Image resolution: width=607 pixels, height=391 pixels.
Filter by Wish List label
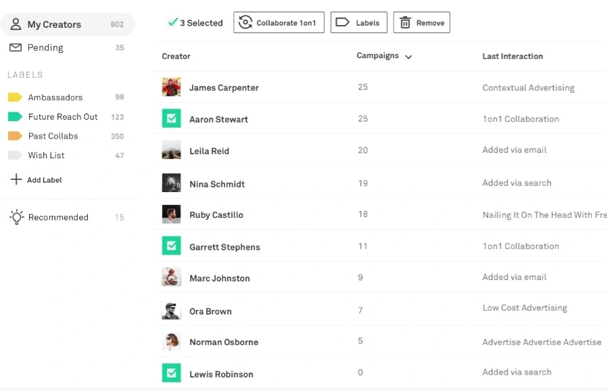pyautogui.click(x=67, y=155)
